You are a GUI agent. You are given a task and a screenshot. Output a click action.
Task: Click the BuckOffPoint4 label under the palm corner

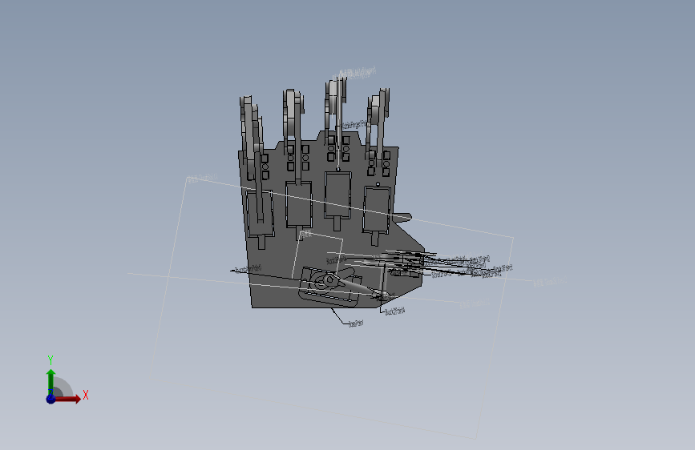click(x=394, y=311)
